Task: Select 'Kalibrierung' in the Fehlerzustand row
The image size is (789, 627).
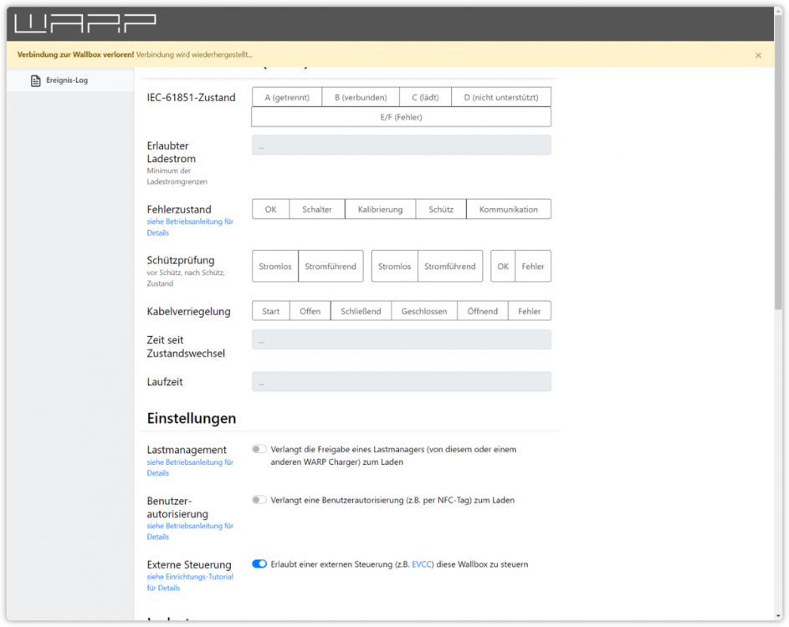Action: tap(380, 208)
